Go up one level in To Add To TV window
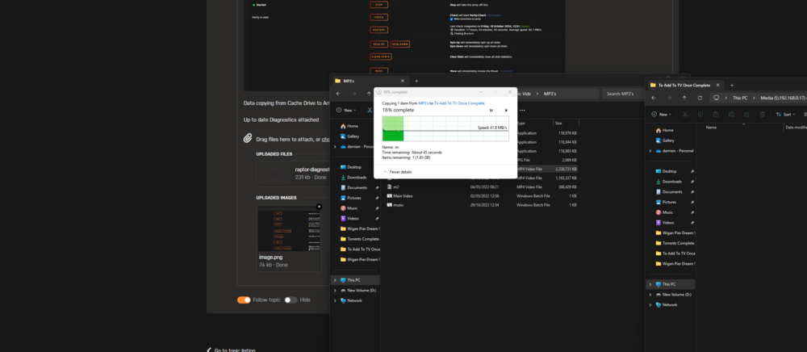Viewport: 807px width, 352px height. 684,98
